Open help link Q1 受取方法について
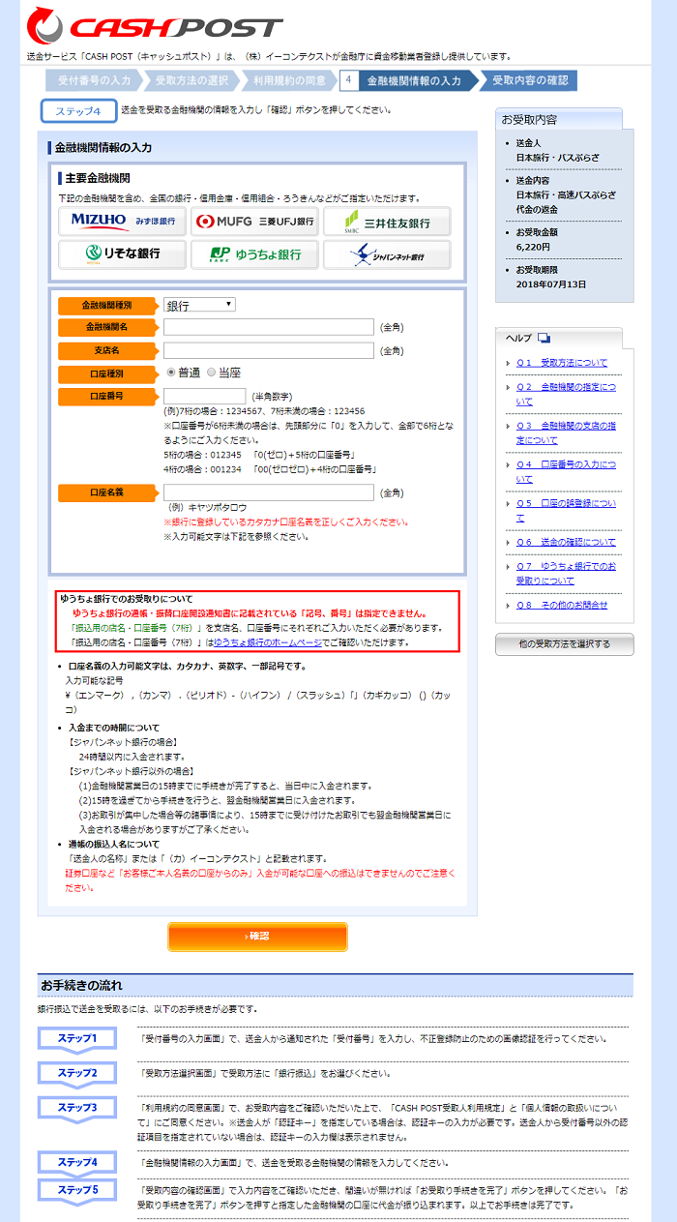Viewport: 677px width, 1222px height. pyautogui.click(x=562, y=363)
